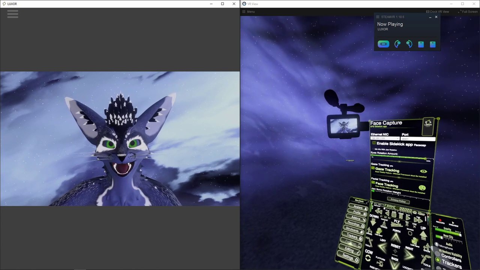Open the Trackers menu panel
Viewport: 480px width, 270px height.
click(x=352, y=236)
